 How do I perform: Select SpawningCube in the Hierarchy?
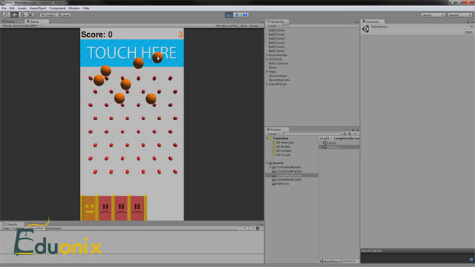[279, 80]
